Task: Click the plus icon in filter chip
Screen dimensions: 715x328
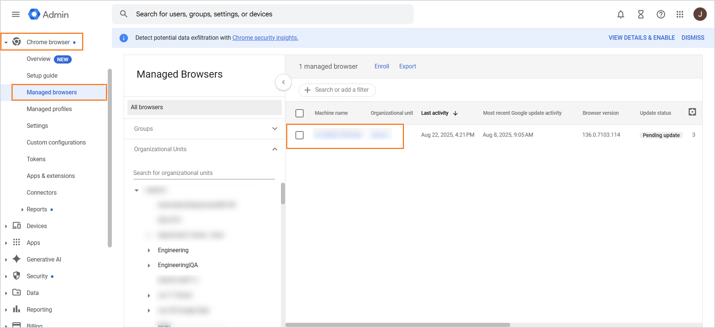Action: pyautogui.click(x=307, y=90)
